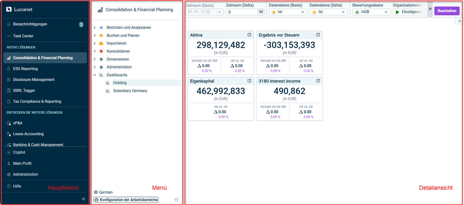Collapse the main menu with double-chevron icon
The image size is (464, 205).
[84, 199]
